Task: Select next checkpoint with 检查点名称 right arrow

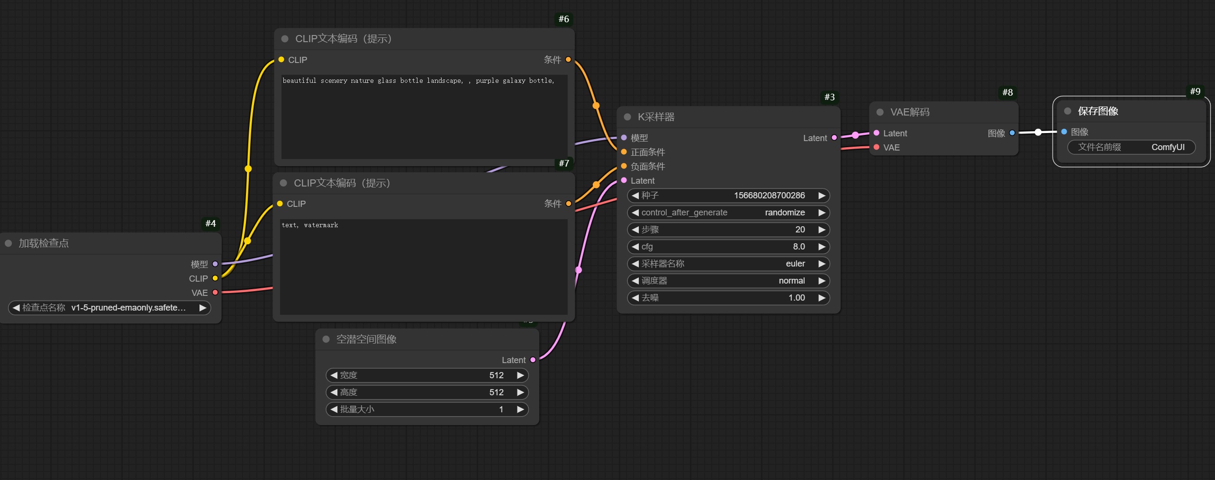Action: (x=203, y=308)
